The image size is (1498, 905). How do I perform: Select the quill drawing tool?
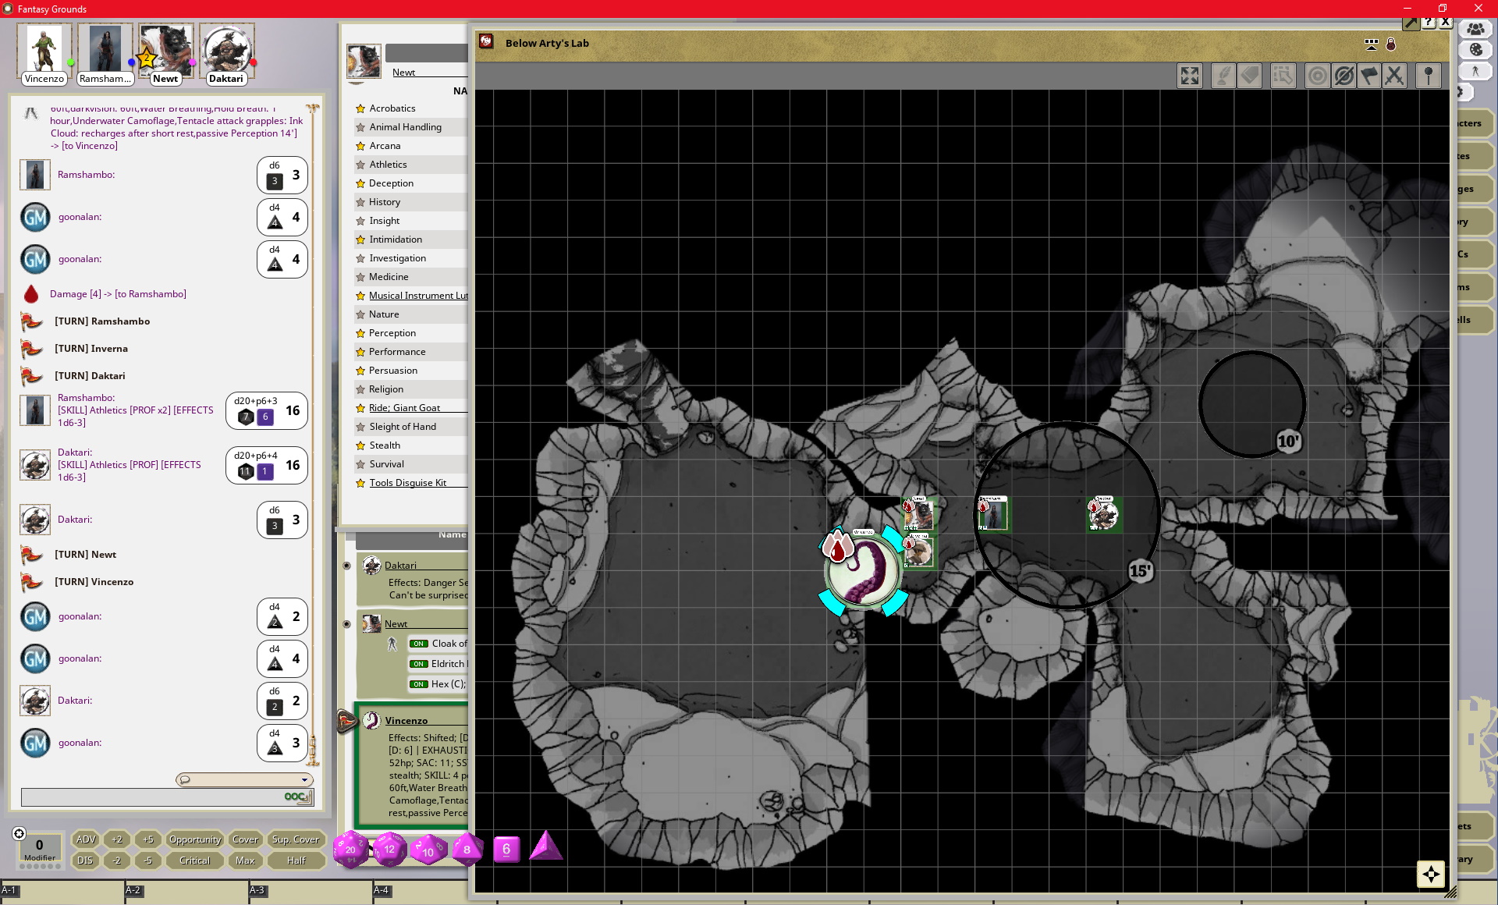tap(1223, 76)
